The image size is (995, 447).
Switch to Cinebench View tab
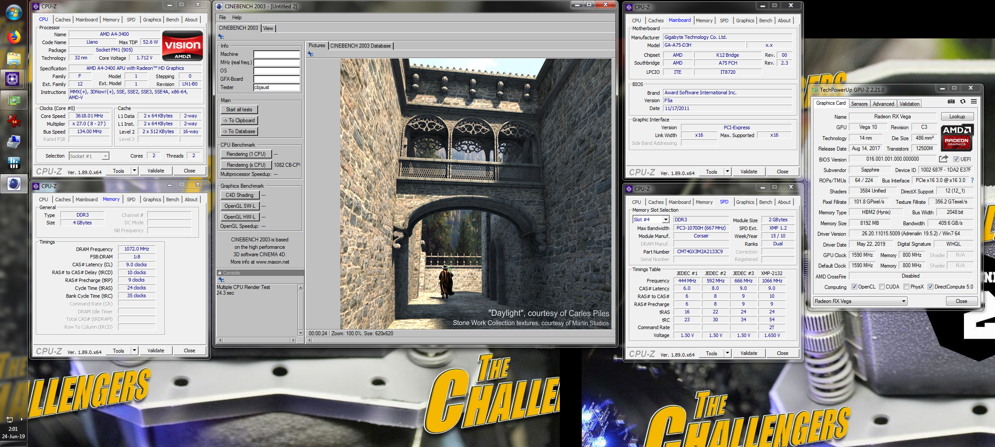point(268,28)
